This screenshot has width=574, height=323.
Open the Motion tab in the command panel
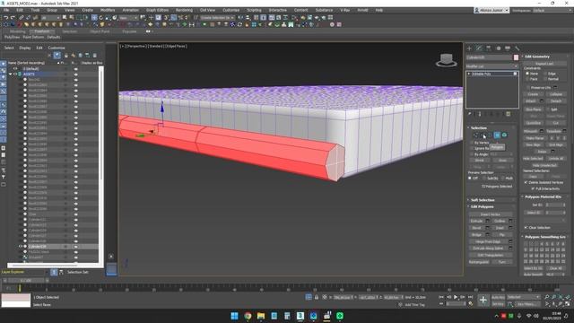tap(499, 48)
